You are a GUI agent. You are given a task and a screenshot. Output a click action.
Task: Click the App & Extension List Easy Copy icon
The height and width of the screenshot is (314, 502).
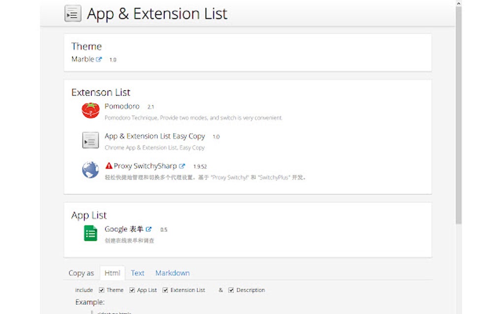tap(90, 140)
